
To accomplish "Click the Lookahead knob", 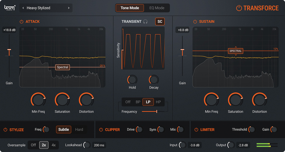I will point(87,145).
